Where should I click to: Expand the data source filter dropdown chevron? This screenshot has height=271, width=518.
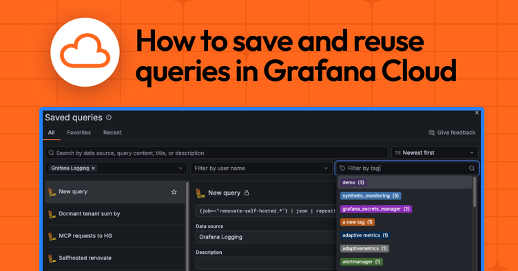point(180,168)
